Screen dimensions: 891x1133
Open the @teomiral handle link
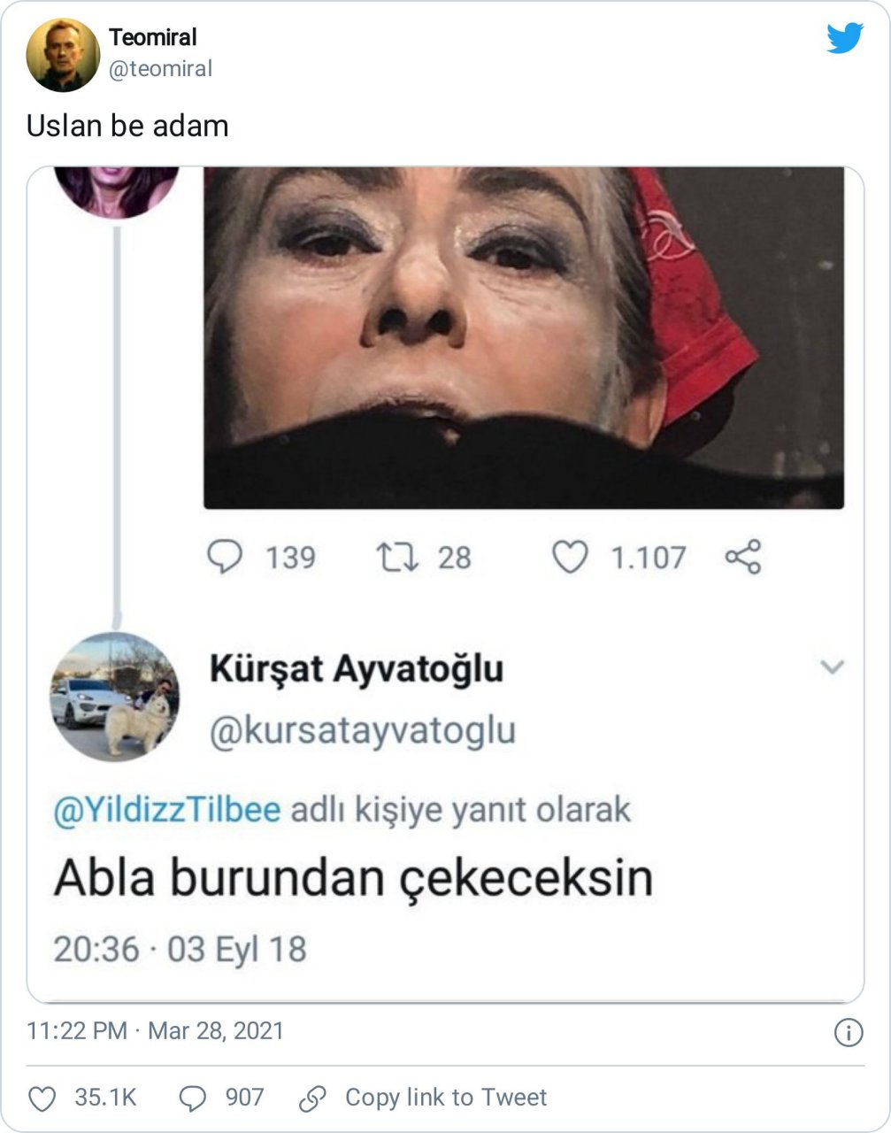coord(160,69)
